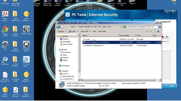Click New folder toolbar command

pos(102,31)
